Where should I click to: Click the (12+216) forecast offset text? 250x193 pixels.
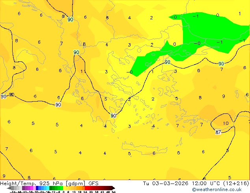click(236, 184)
